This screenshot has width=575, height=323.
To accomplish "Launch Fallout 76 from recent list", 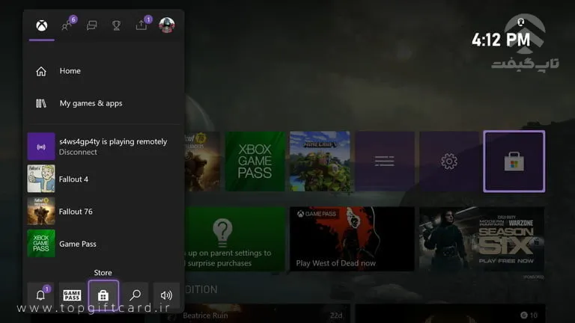I will click(75, 212).
